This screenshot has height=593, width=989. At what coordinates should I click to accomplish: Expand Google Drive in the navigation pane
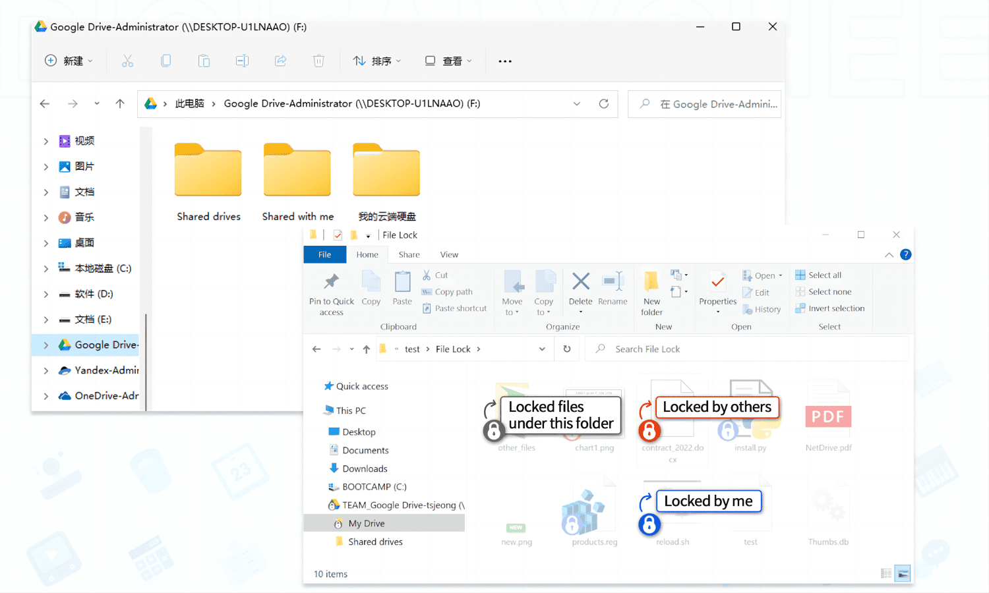coord(45,345)
